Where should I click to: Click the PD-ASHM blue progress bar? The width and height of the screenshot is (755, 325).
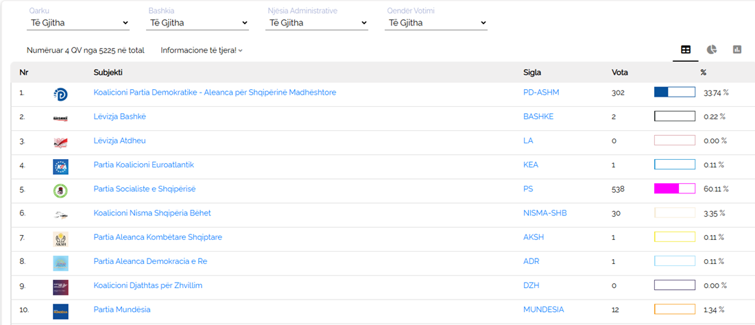[x=675, y=92]
